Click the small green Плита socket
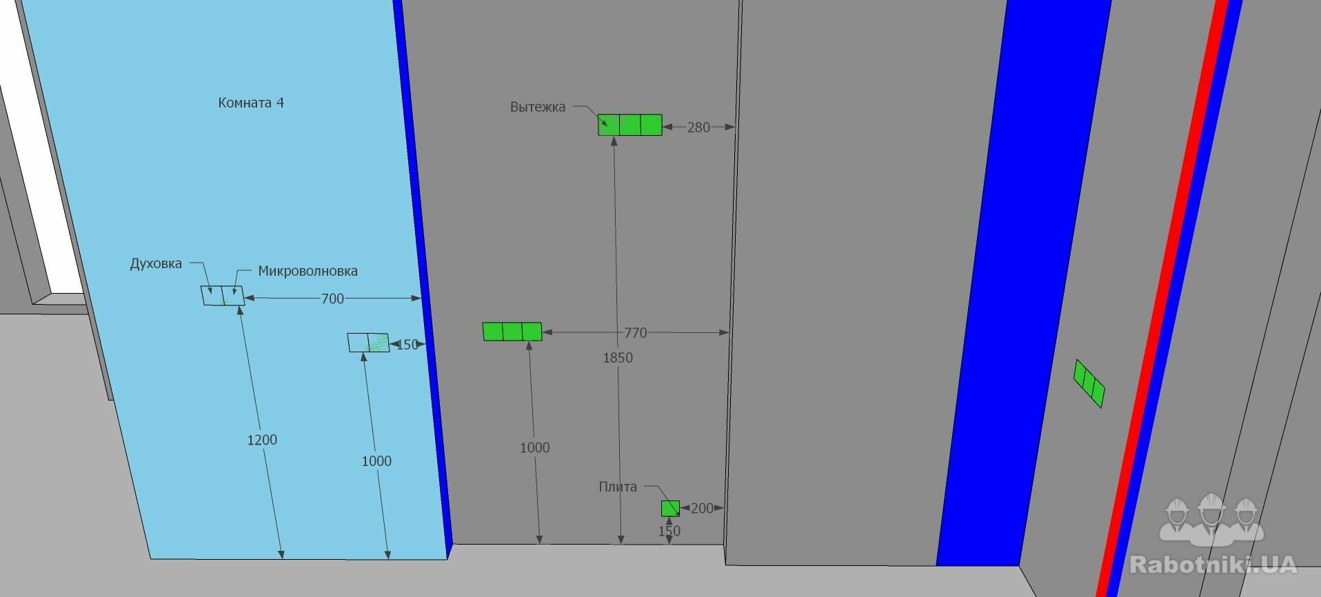Image resolution: width=1321 pixels, height=597 pixels. [670, 509]
